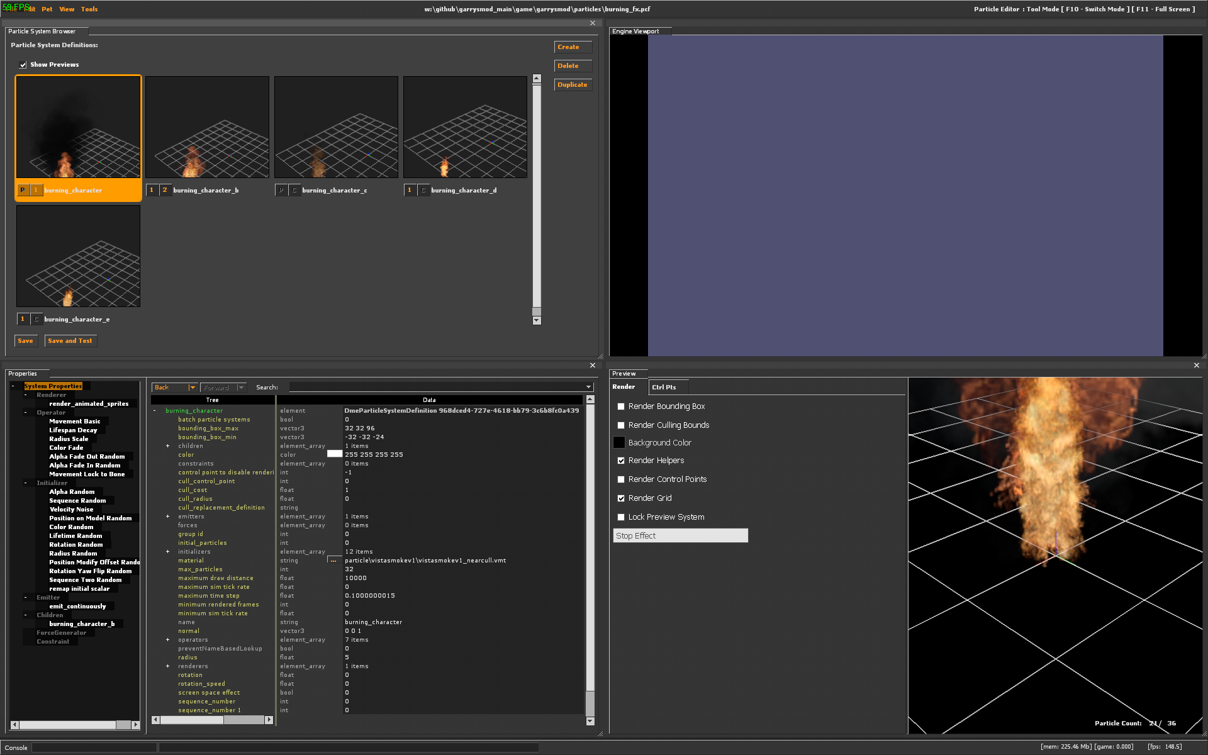Click the Background Color swatch
Viewport: 1208px width, 755px height.
[x=619, y=443]
